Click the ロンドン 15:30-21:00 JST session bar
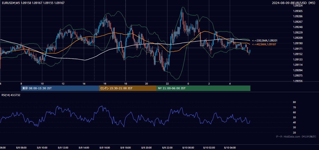The height and width of the screenshot is (150, 319). tap(128, 88)
